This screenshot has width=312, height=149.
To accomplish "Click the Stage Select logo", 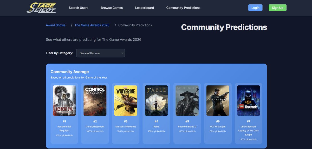I will pyautogui.click(x=42, y=8).
